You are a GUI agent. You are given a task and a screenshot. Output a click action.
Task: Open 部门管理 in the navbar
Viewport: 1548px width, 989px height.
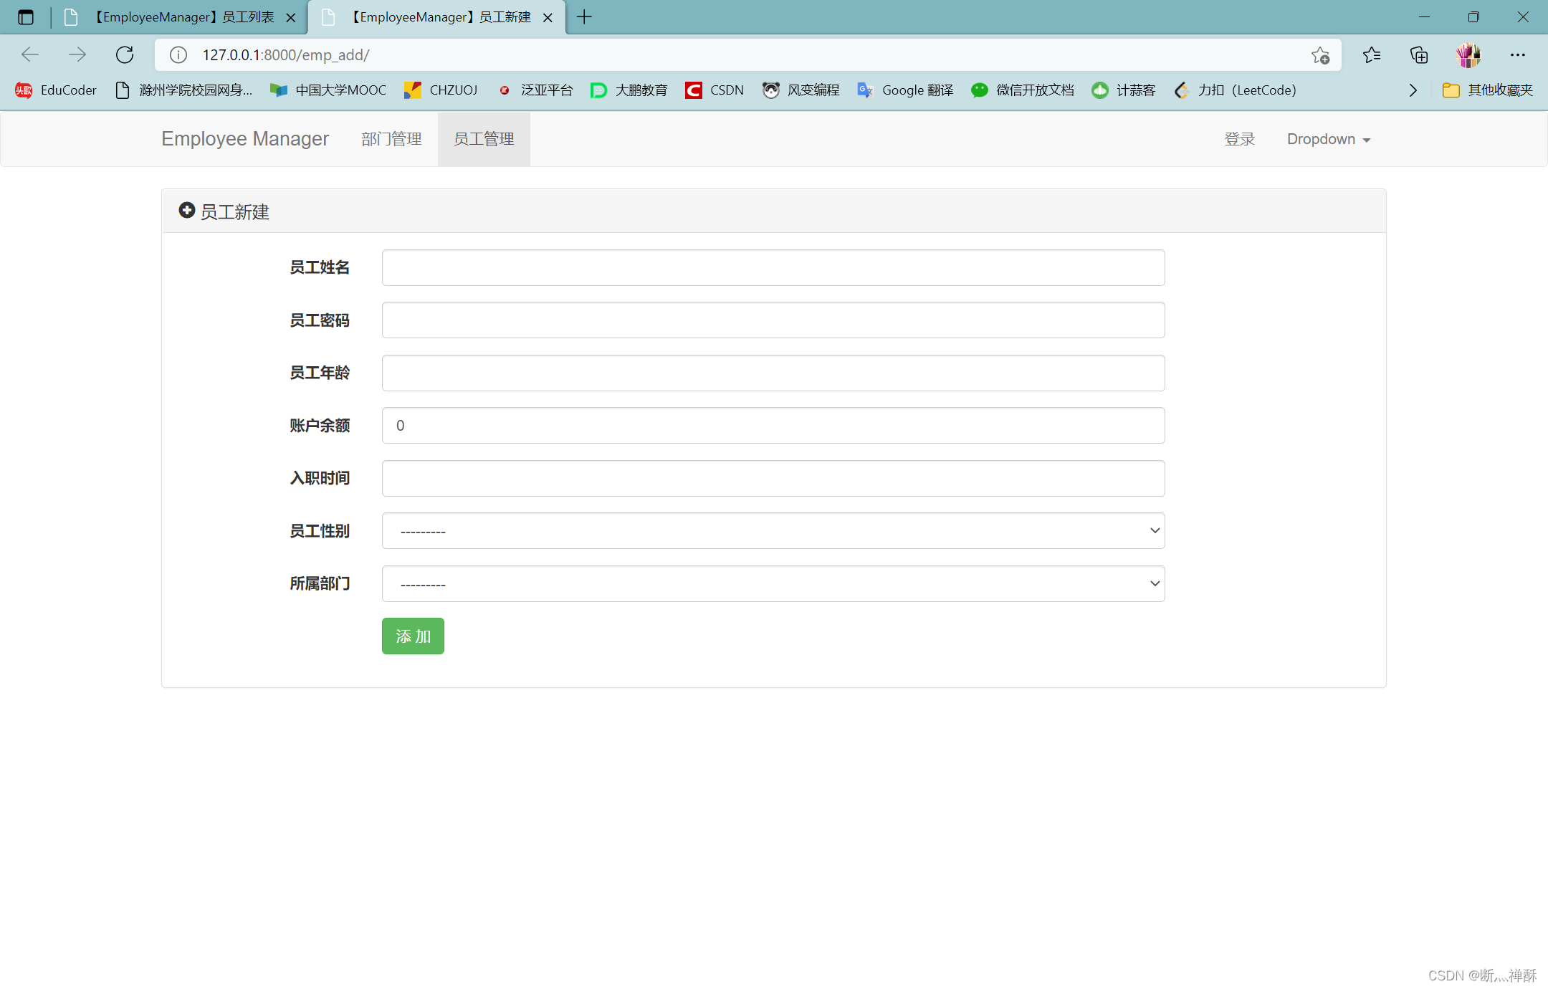click(x=391, y=139)
